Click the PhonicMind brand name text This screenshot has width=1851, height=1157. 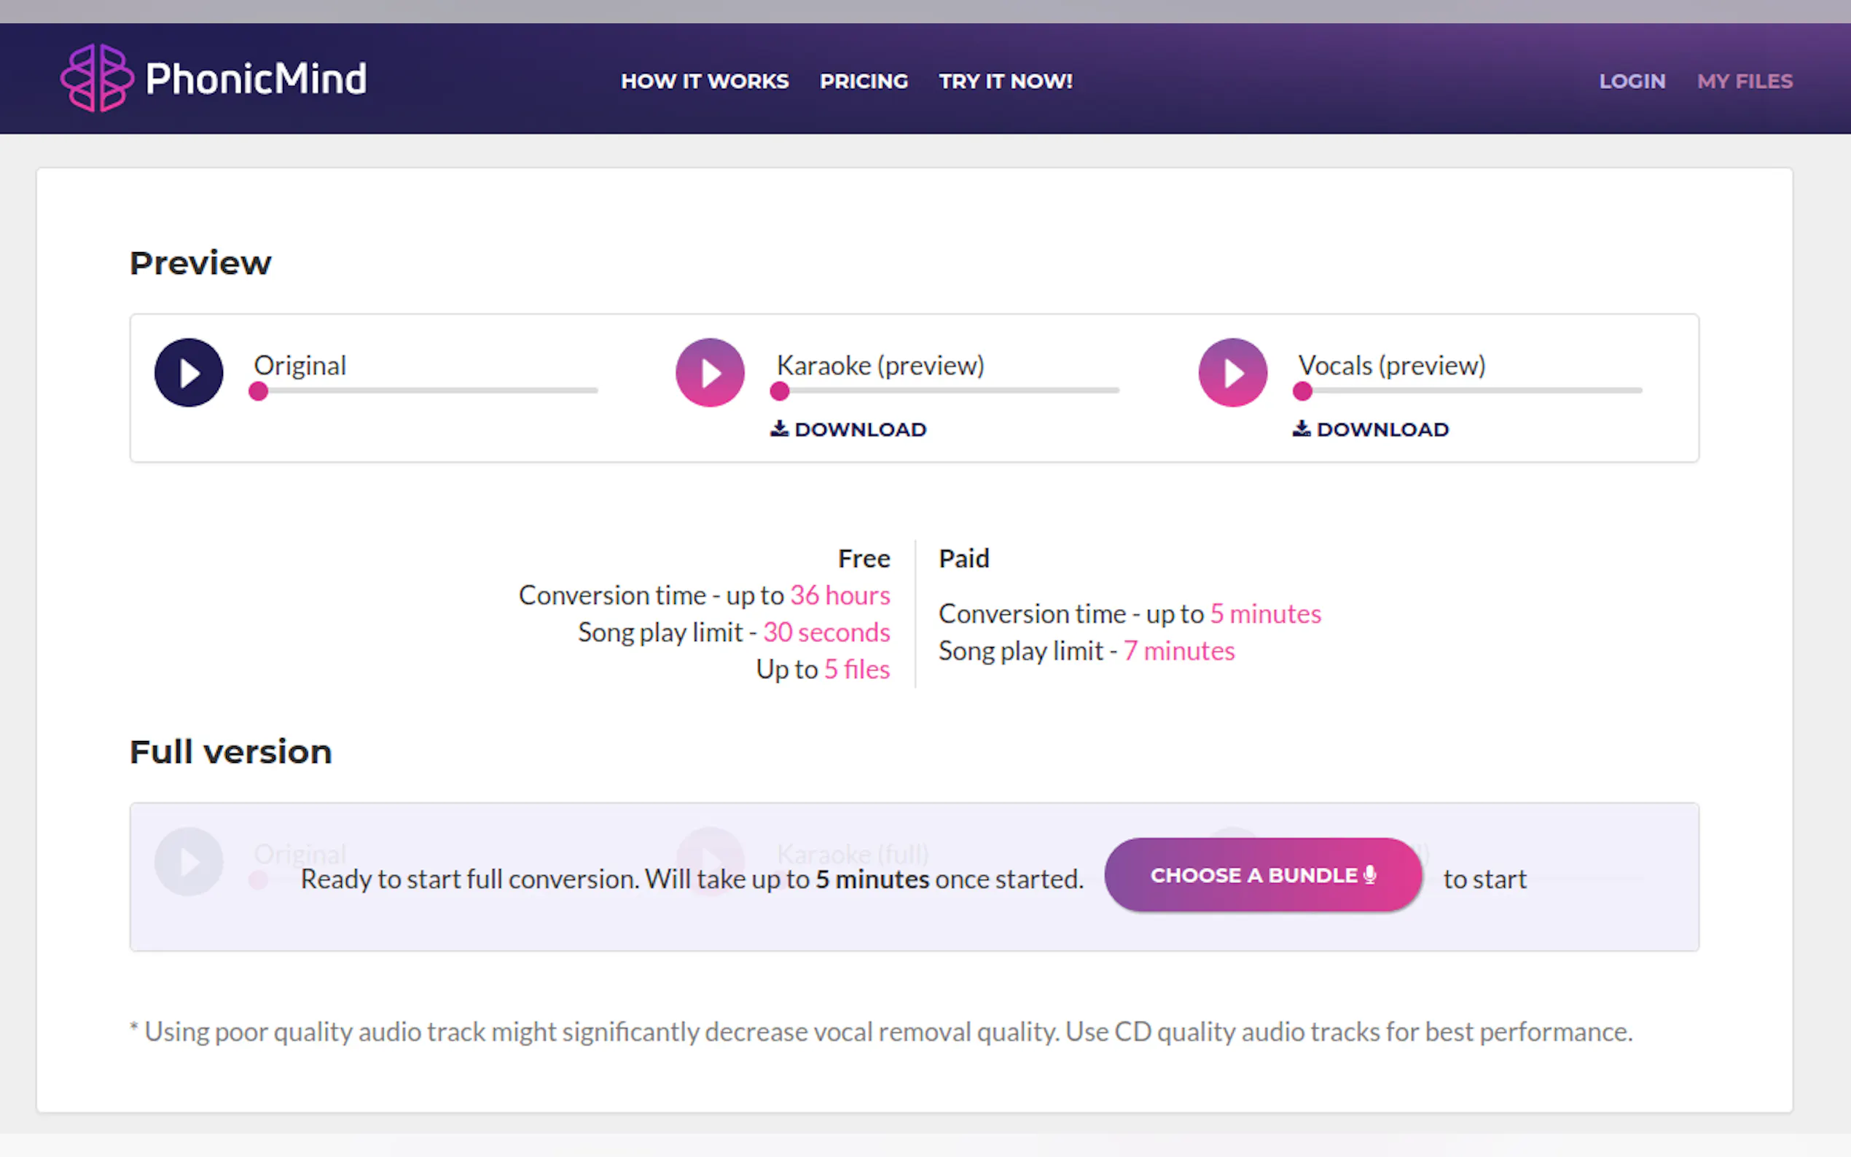point(256,79)
